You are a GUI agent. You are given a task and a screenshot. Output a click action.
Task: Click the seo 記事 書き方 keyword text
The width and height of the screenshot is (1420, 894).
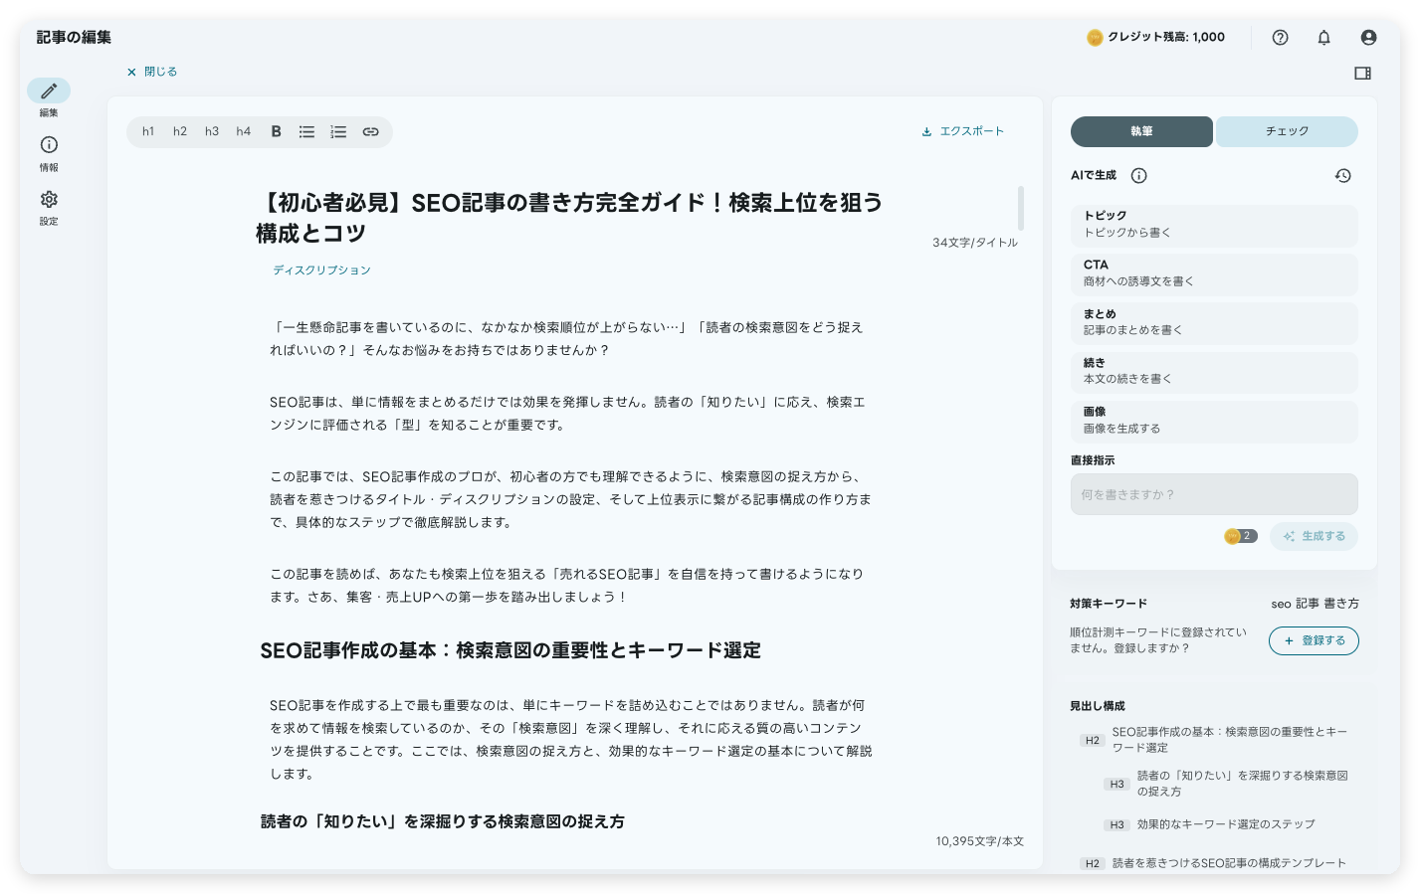click(1315, 604)
